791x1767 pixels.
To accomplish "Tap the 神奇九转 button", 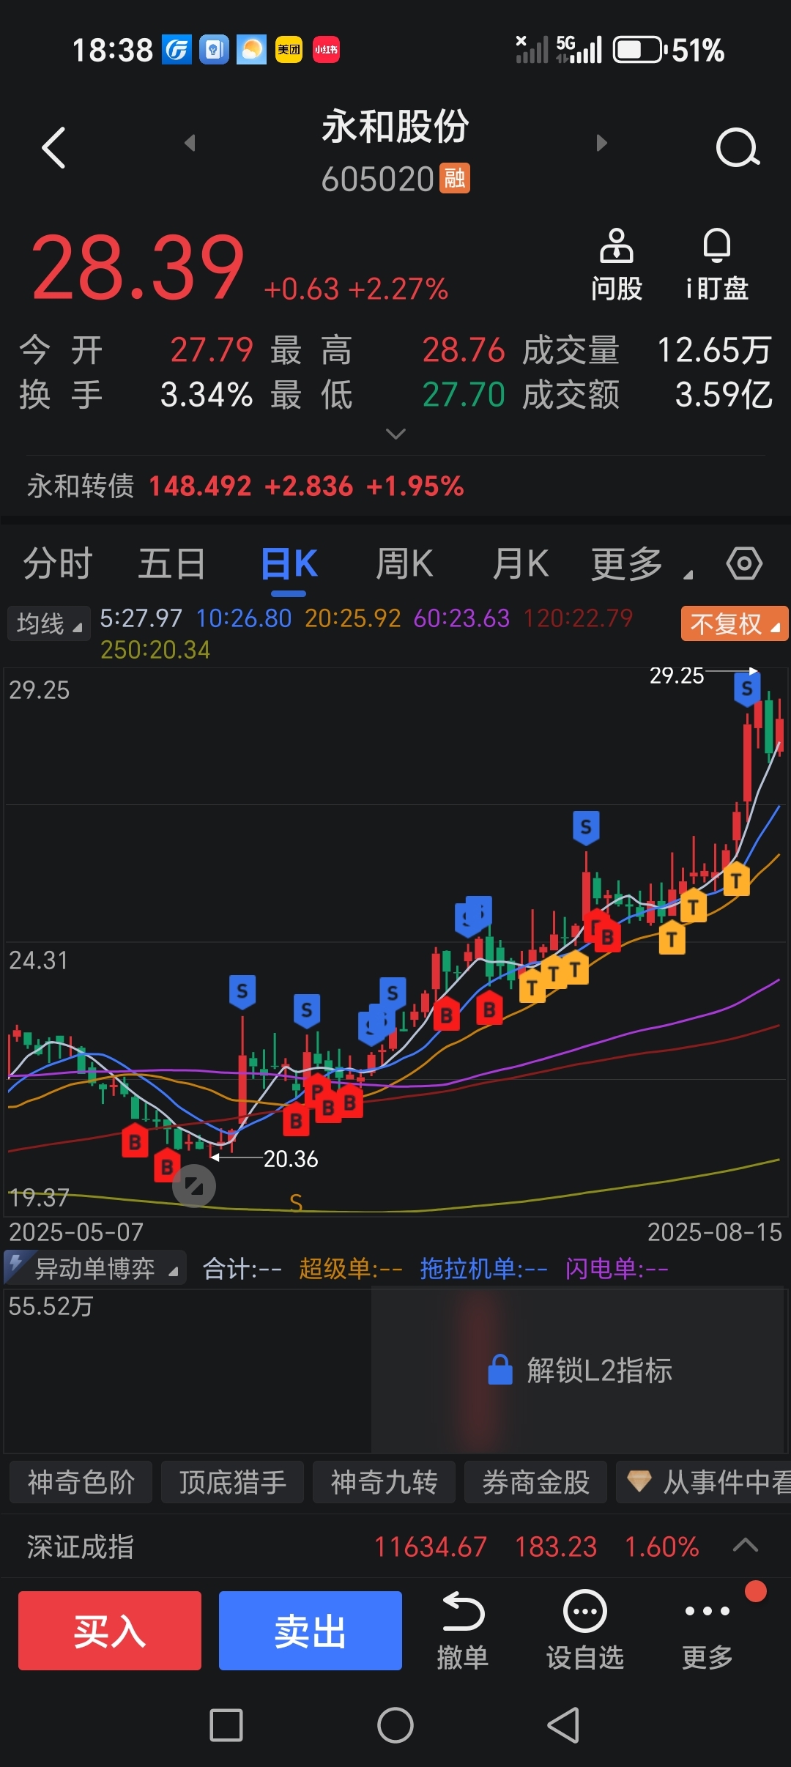I will 384,1482.
